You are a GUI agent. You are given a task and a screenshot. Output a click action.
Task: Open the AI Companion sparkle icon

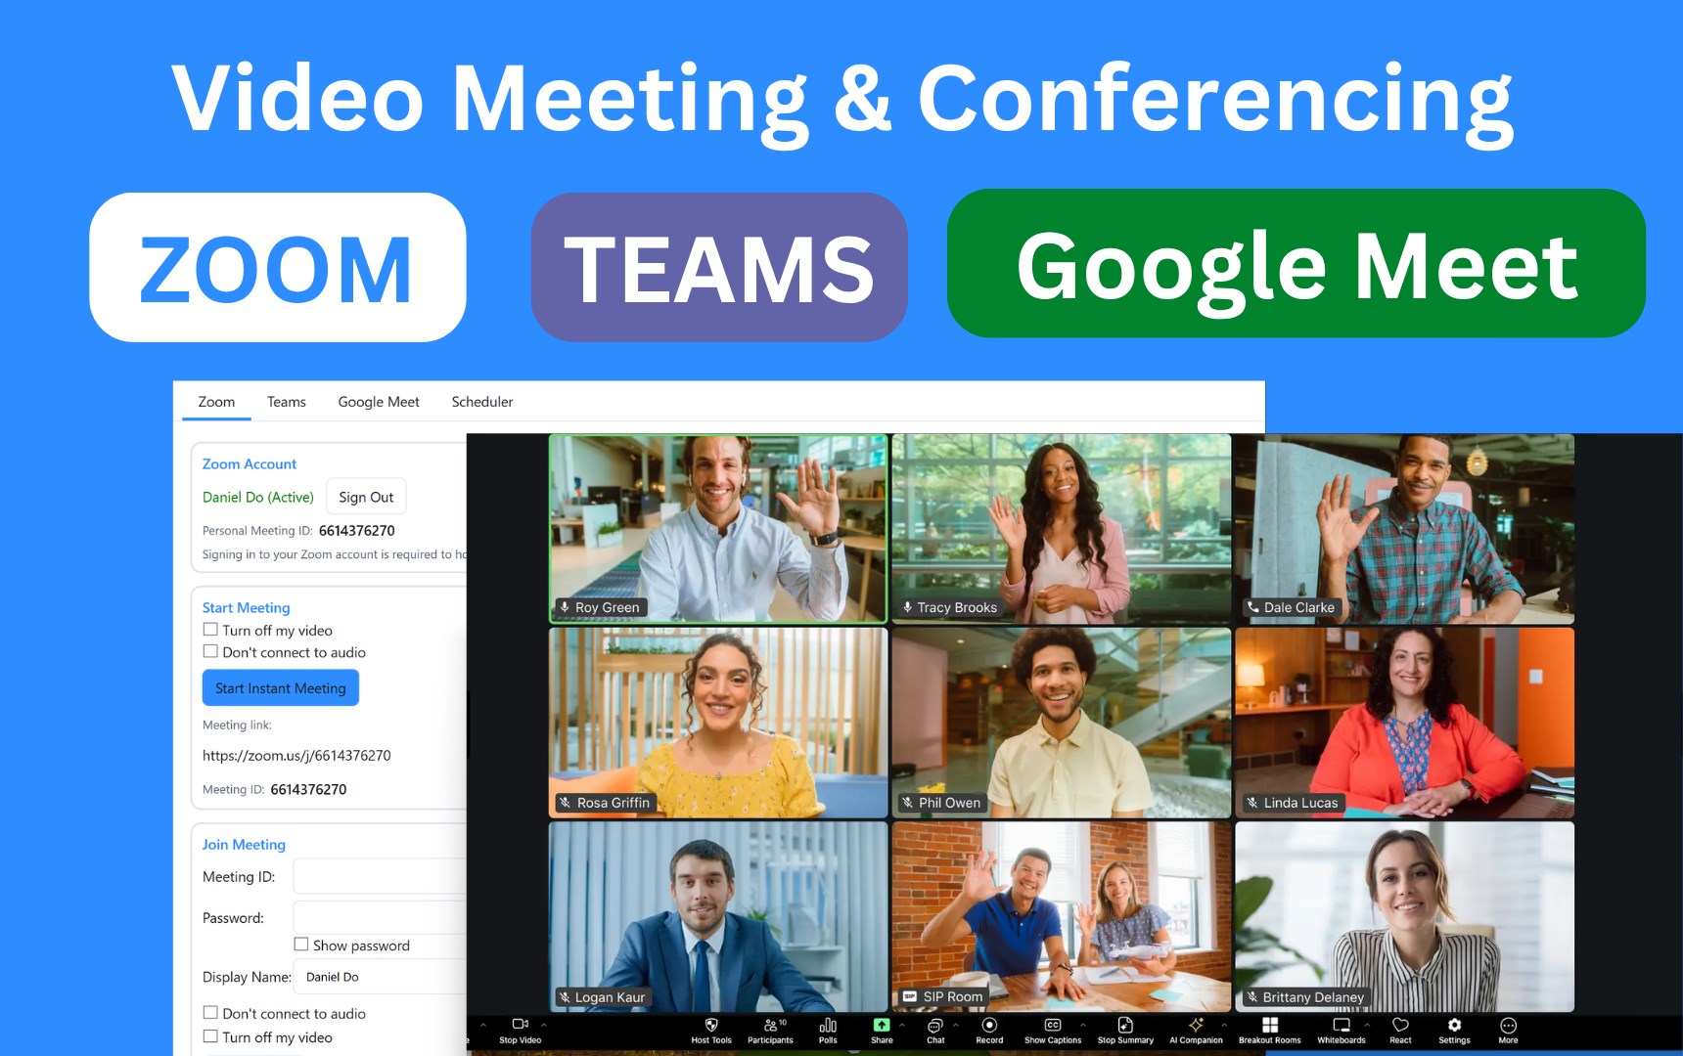click(x=1196, y=1025)
